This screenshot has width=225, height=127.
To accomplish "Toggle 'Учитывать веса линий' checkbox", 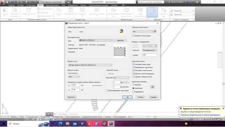I will [133, 64].
